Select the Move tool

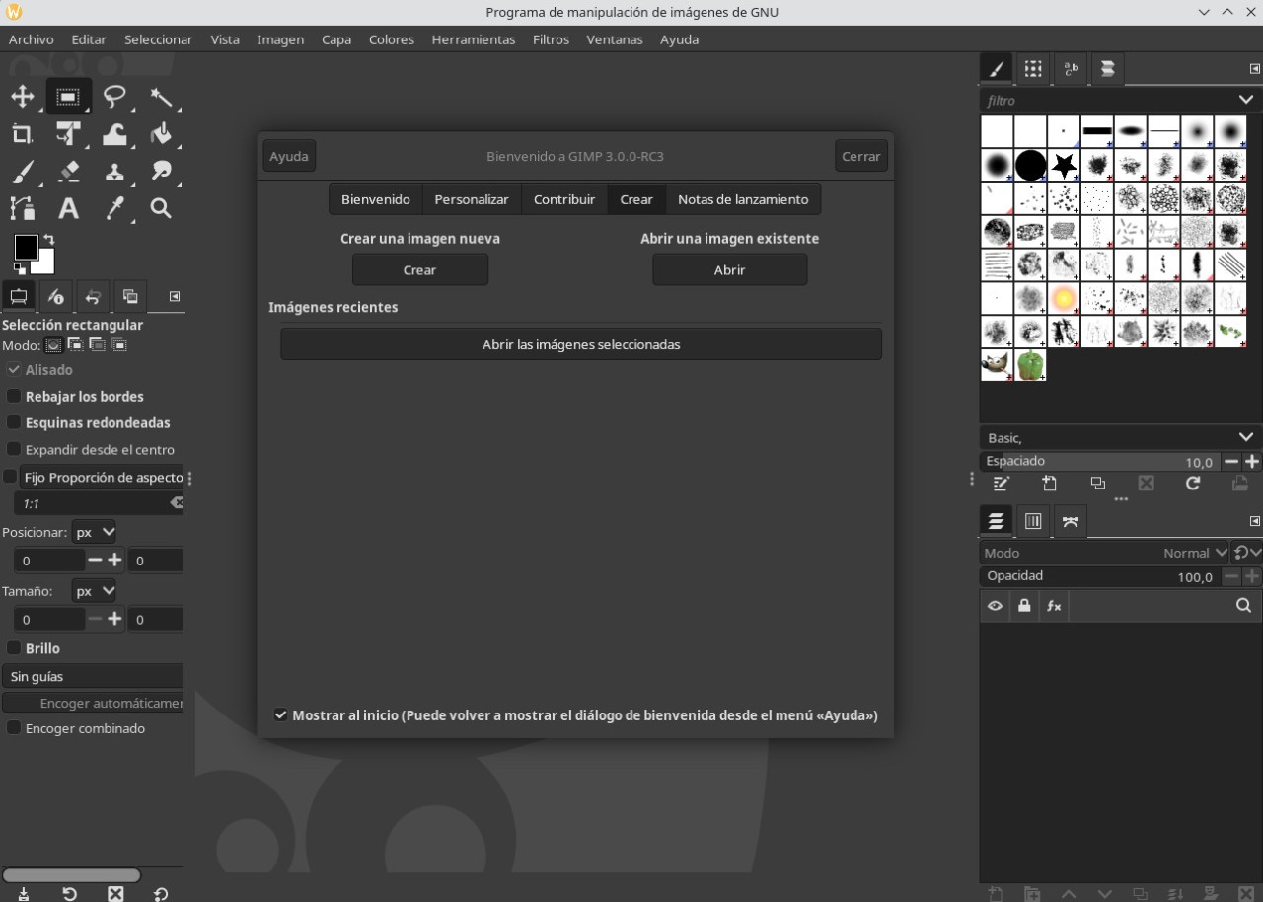[x=23, y=97]
